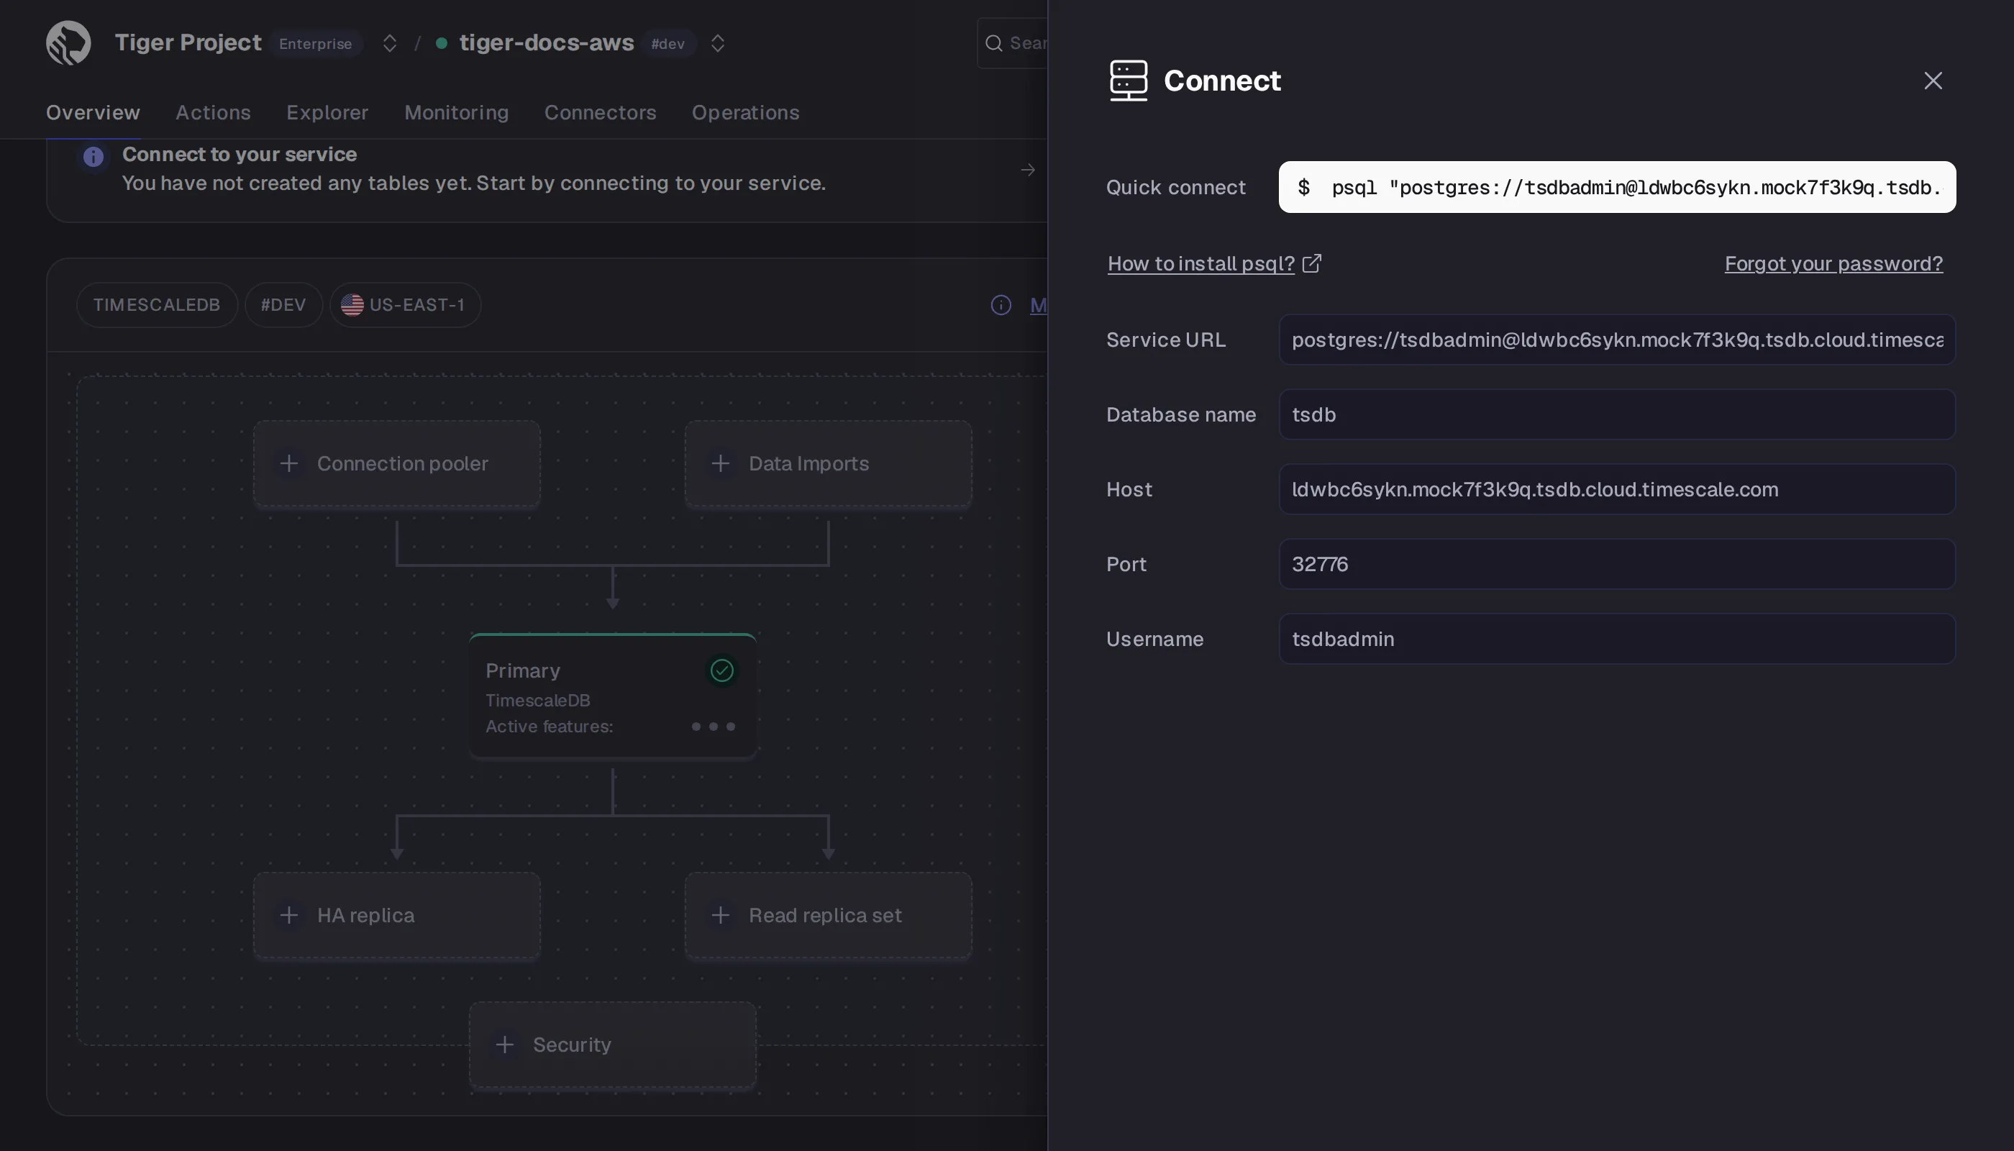Click the arrow on the Connect to your service banner

[x=1028, y=170]
